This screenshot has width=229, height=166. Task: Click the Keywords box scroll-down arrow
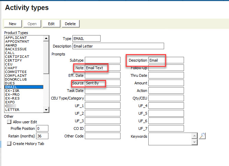(x=195, y=142)
